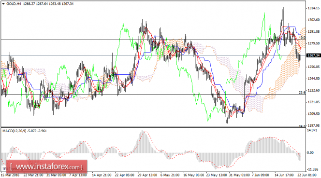Click the 29 Apr 13:00 time label
The image size is (321, 178).
tap(147, 175)
